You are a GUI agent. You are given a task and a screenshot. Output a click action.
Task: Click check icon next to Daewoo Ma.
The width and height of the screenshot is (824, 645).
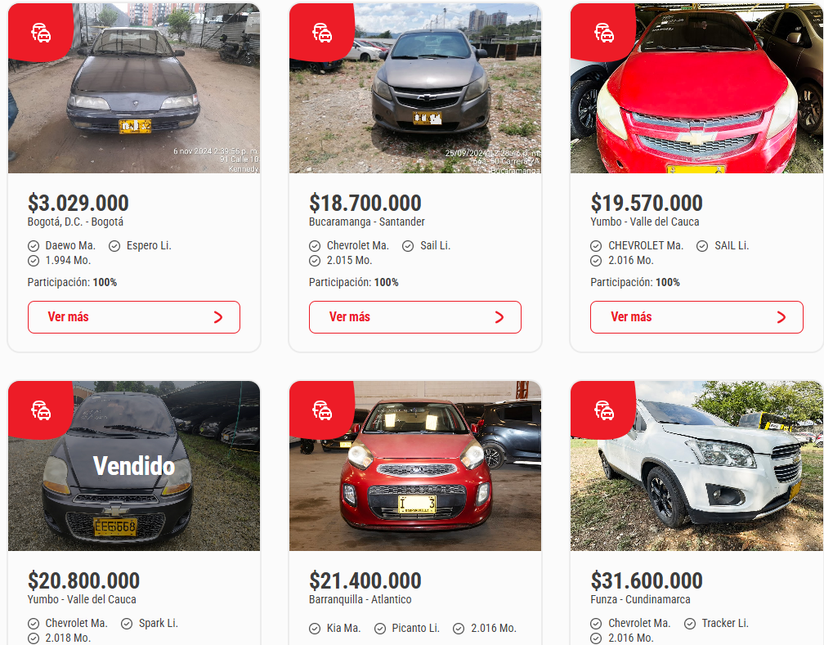pos(33,246)
